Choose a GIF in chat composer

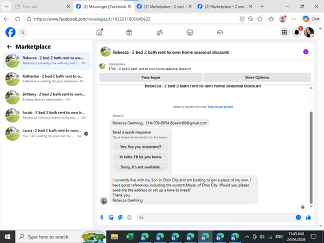[x=130, y=217]
